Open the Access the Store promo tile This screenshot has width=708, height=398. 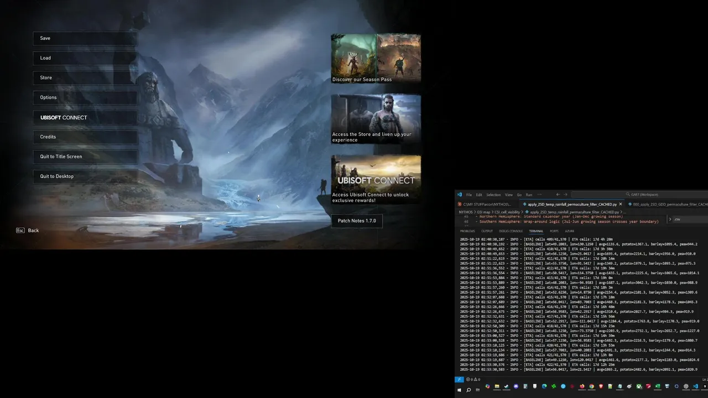[x=376, y=119]
